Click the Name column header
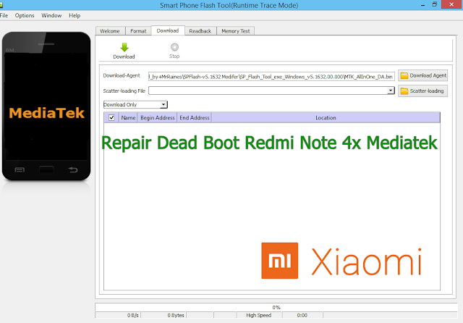The image size is (463, 323). [128, 117]
